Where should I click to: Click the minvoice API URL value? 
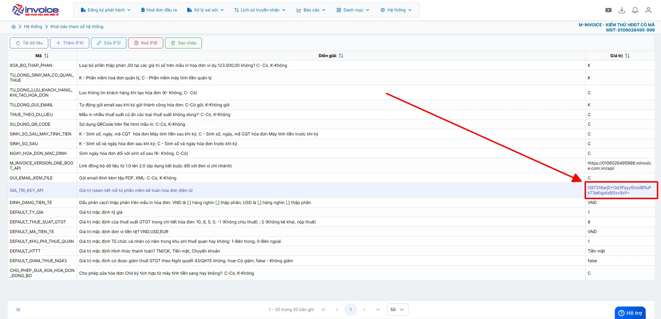click(619, 166)
